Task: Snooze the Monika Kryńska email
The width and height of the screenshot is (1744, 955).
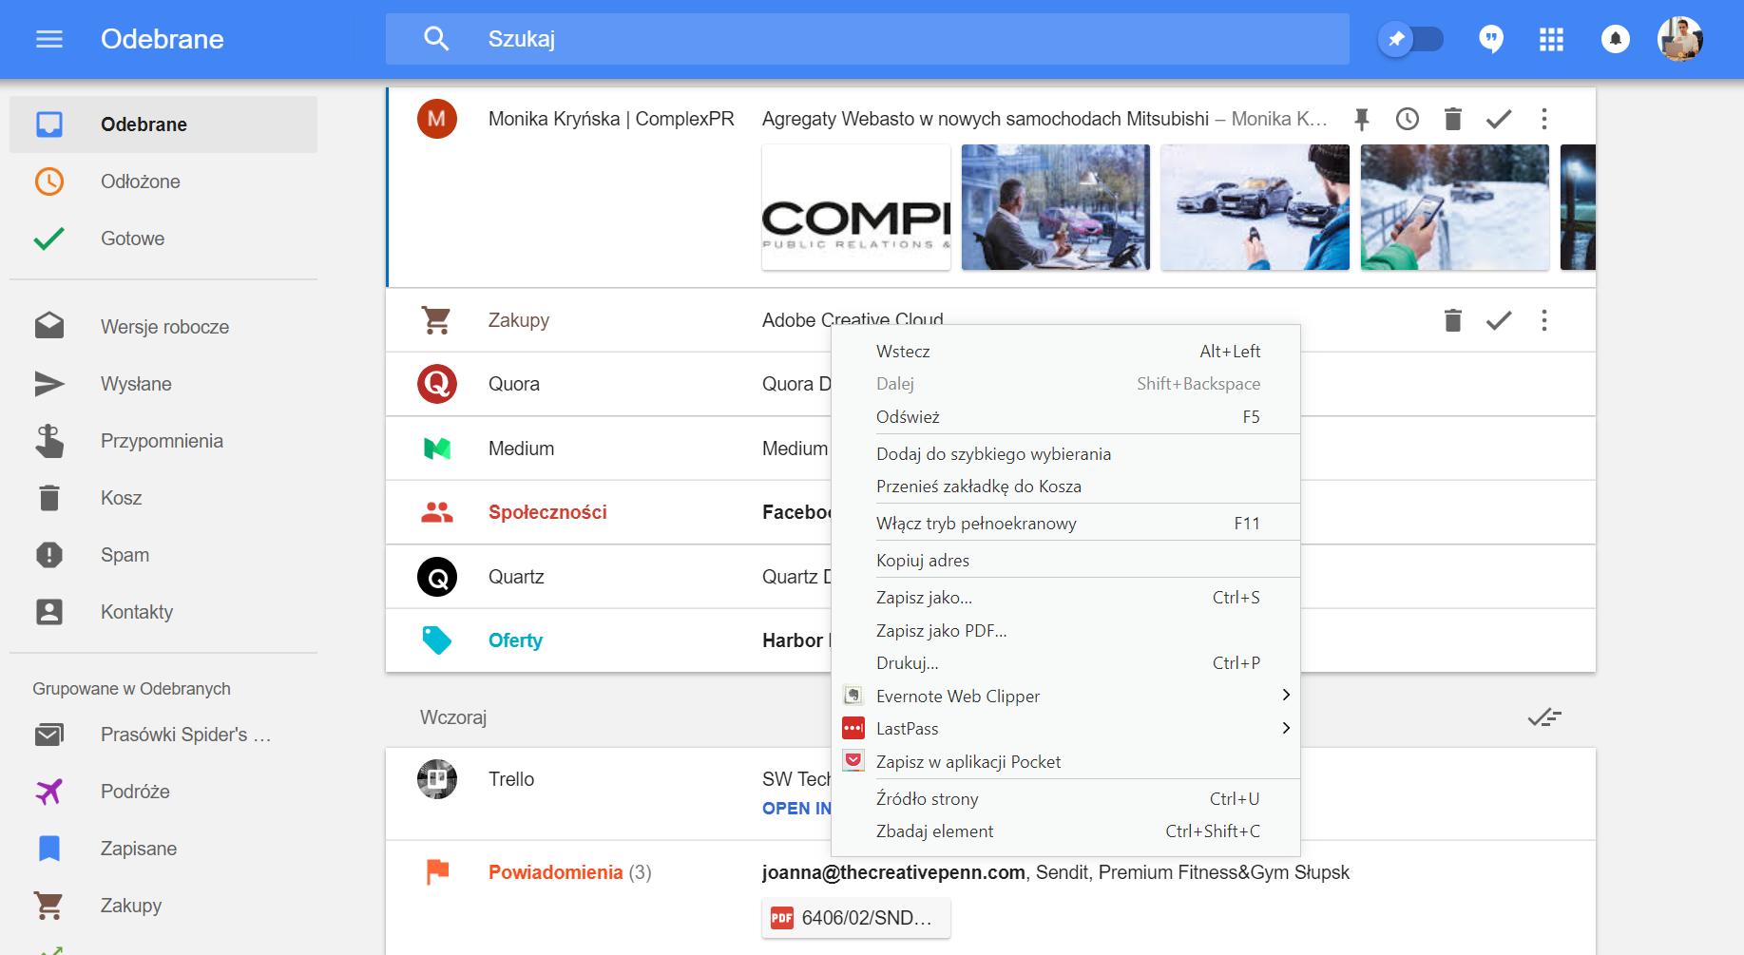Action: [x=1408, y=119]
